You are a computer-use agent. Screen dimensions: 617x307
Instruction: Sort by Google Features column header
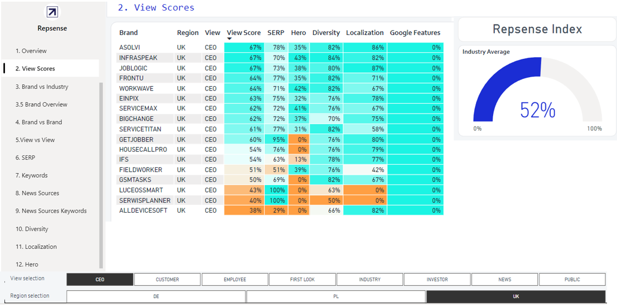click(x=415, y=33)
